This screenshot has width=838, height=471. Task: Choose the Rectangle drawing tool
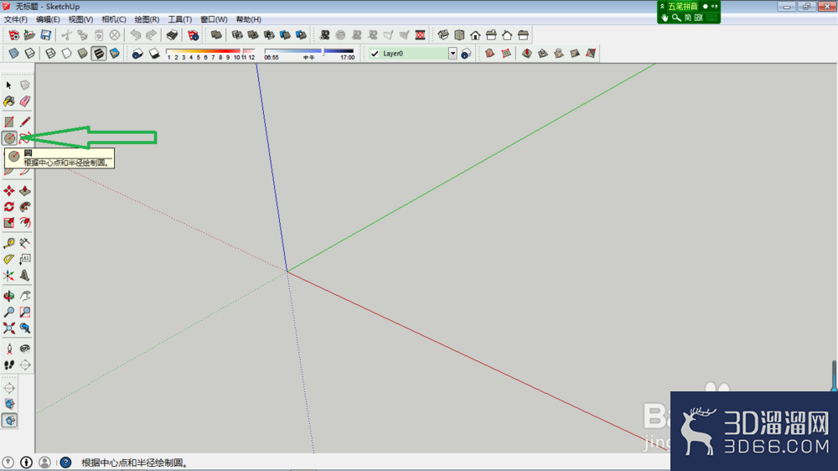pos(9,122)
